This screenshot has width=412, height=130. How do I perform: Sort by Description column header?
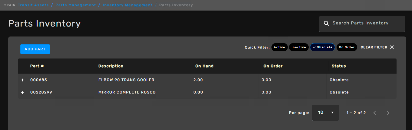(x=111, y=66)
